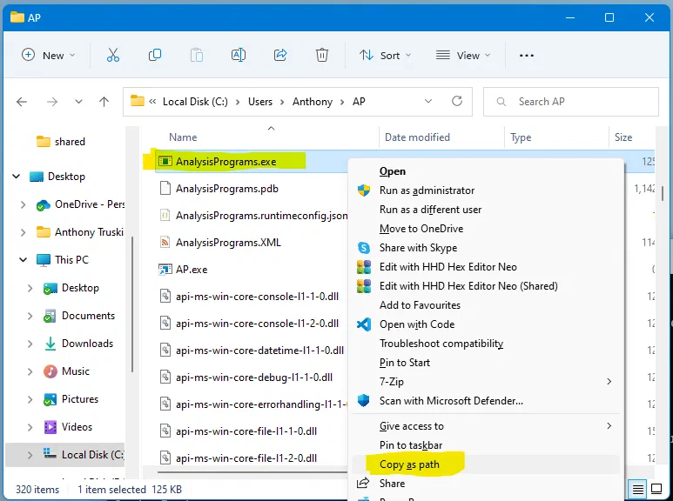Viewport: 673px width, 501px height.
Task: Choose Open from the context menu
Action: coord(393,171)
